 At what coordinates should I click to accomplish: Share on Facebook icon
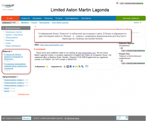point(71,66)
